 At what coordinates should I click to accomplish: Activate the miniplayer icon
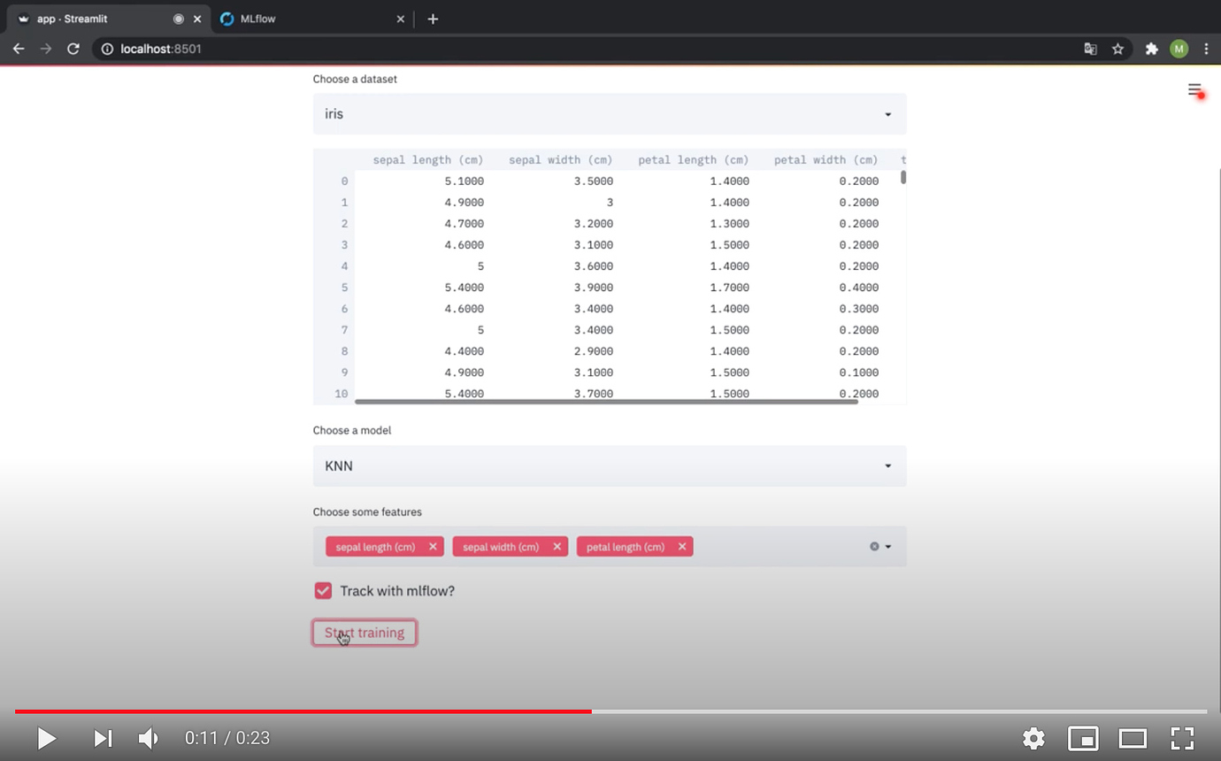click(x=1083, y=738)
